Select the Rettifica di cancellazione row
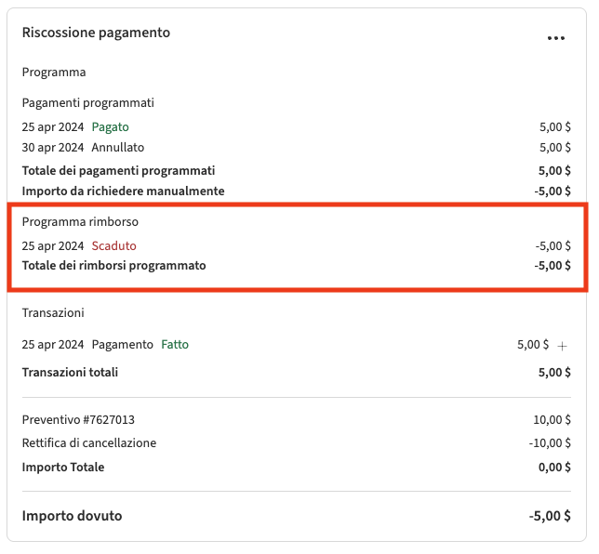 click(x=89, y=442)
